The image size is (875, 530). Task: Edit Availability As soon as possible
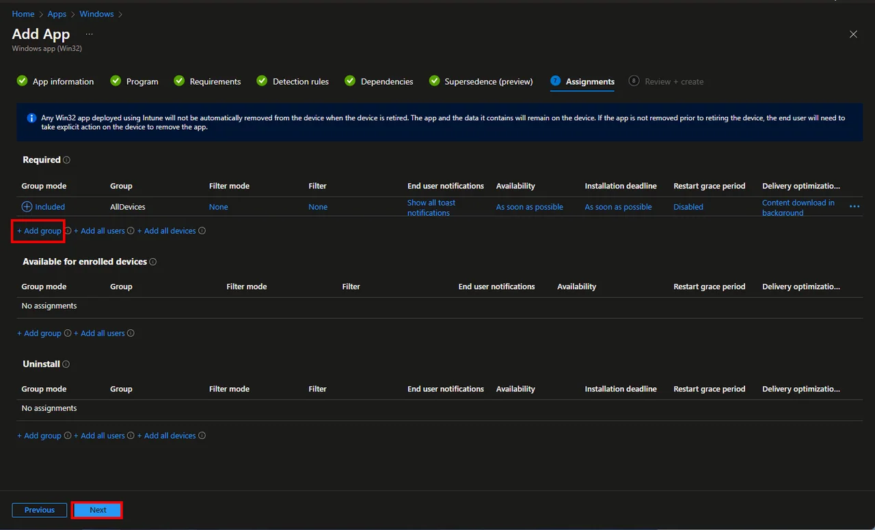pos(530,207)
